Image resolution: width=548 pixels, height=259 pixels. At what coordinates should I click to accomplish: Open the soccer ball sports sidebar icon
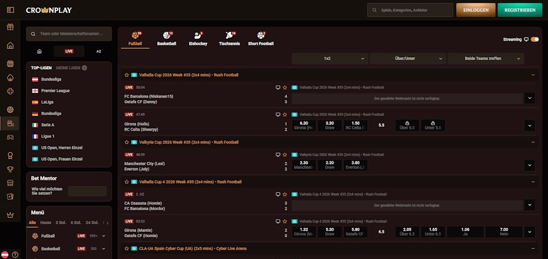pos(11,109)
